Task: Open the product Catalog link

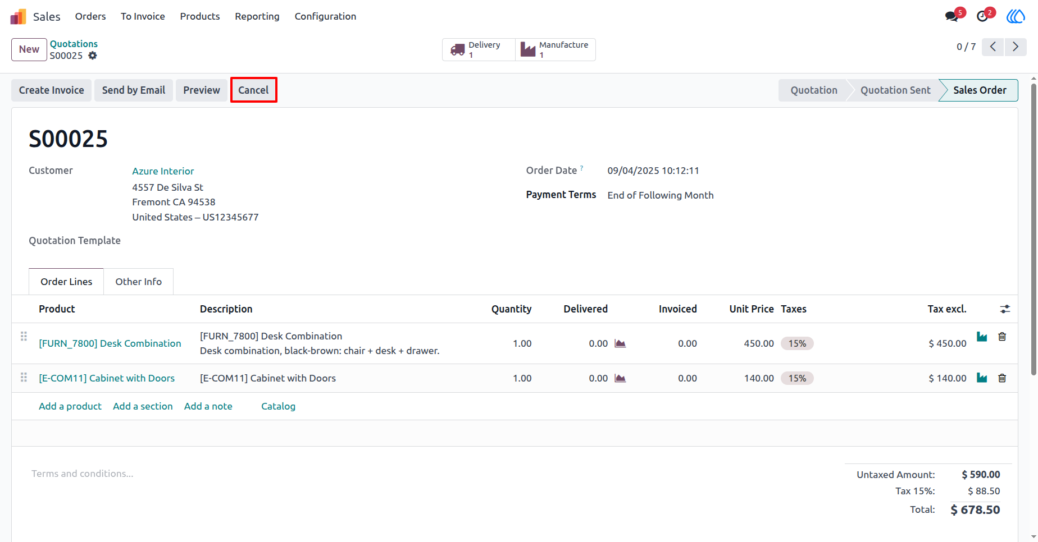Action: pyautogui.click(x=278, y=406)
